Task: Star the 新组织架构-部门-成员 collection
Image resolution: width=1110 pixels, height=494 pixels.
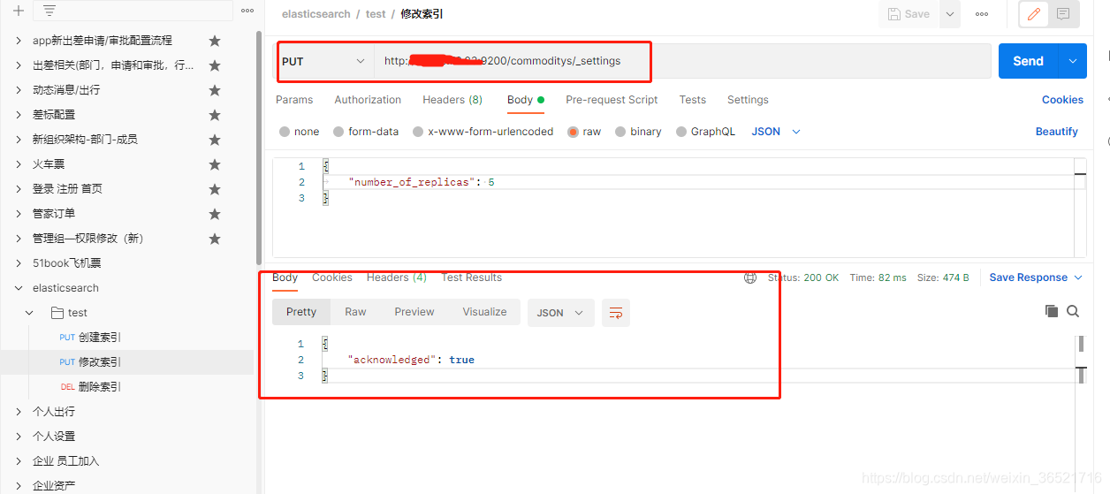Action: coord(214,140)
